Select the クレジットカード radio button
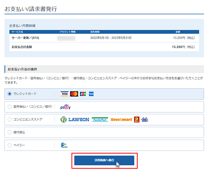Image resolution: width=208 pixels, height=174 pixels. point(9,94)
